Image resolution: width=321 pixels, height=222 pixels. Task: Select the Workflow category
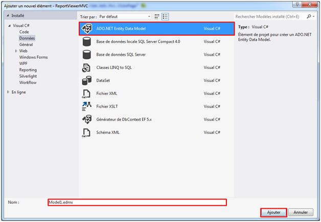click(28, 83)
